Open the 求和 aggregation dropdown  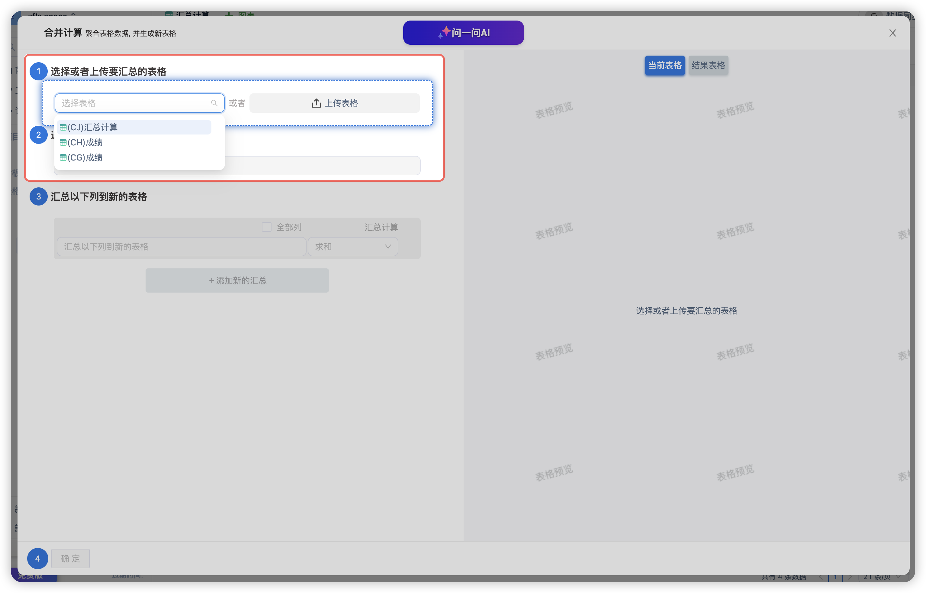(x=353, y=246)
